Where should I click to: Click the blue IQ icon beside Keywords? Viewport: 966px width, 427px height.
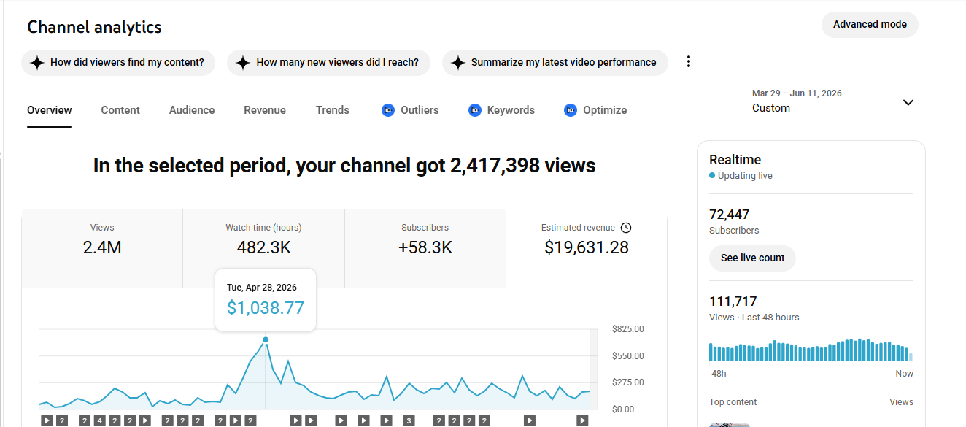(x=475, y=110)
